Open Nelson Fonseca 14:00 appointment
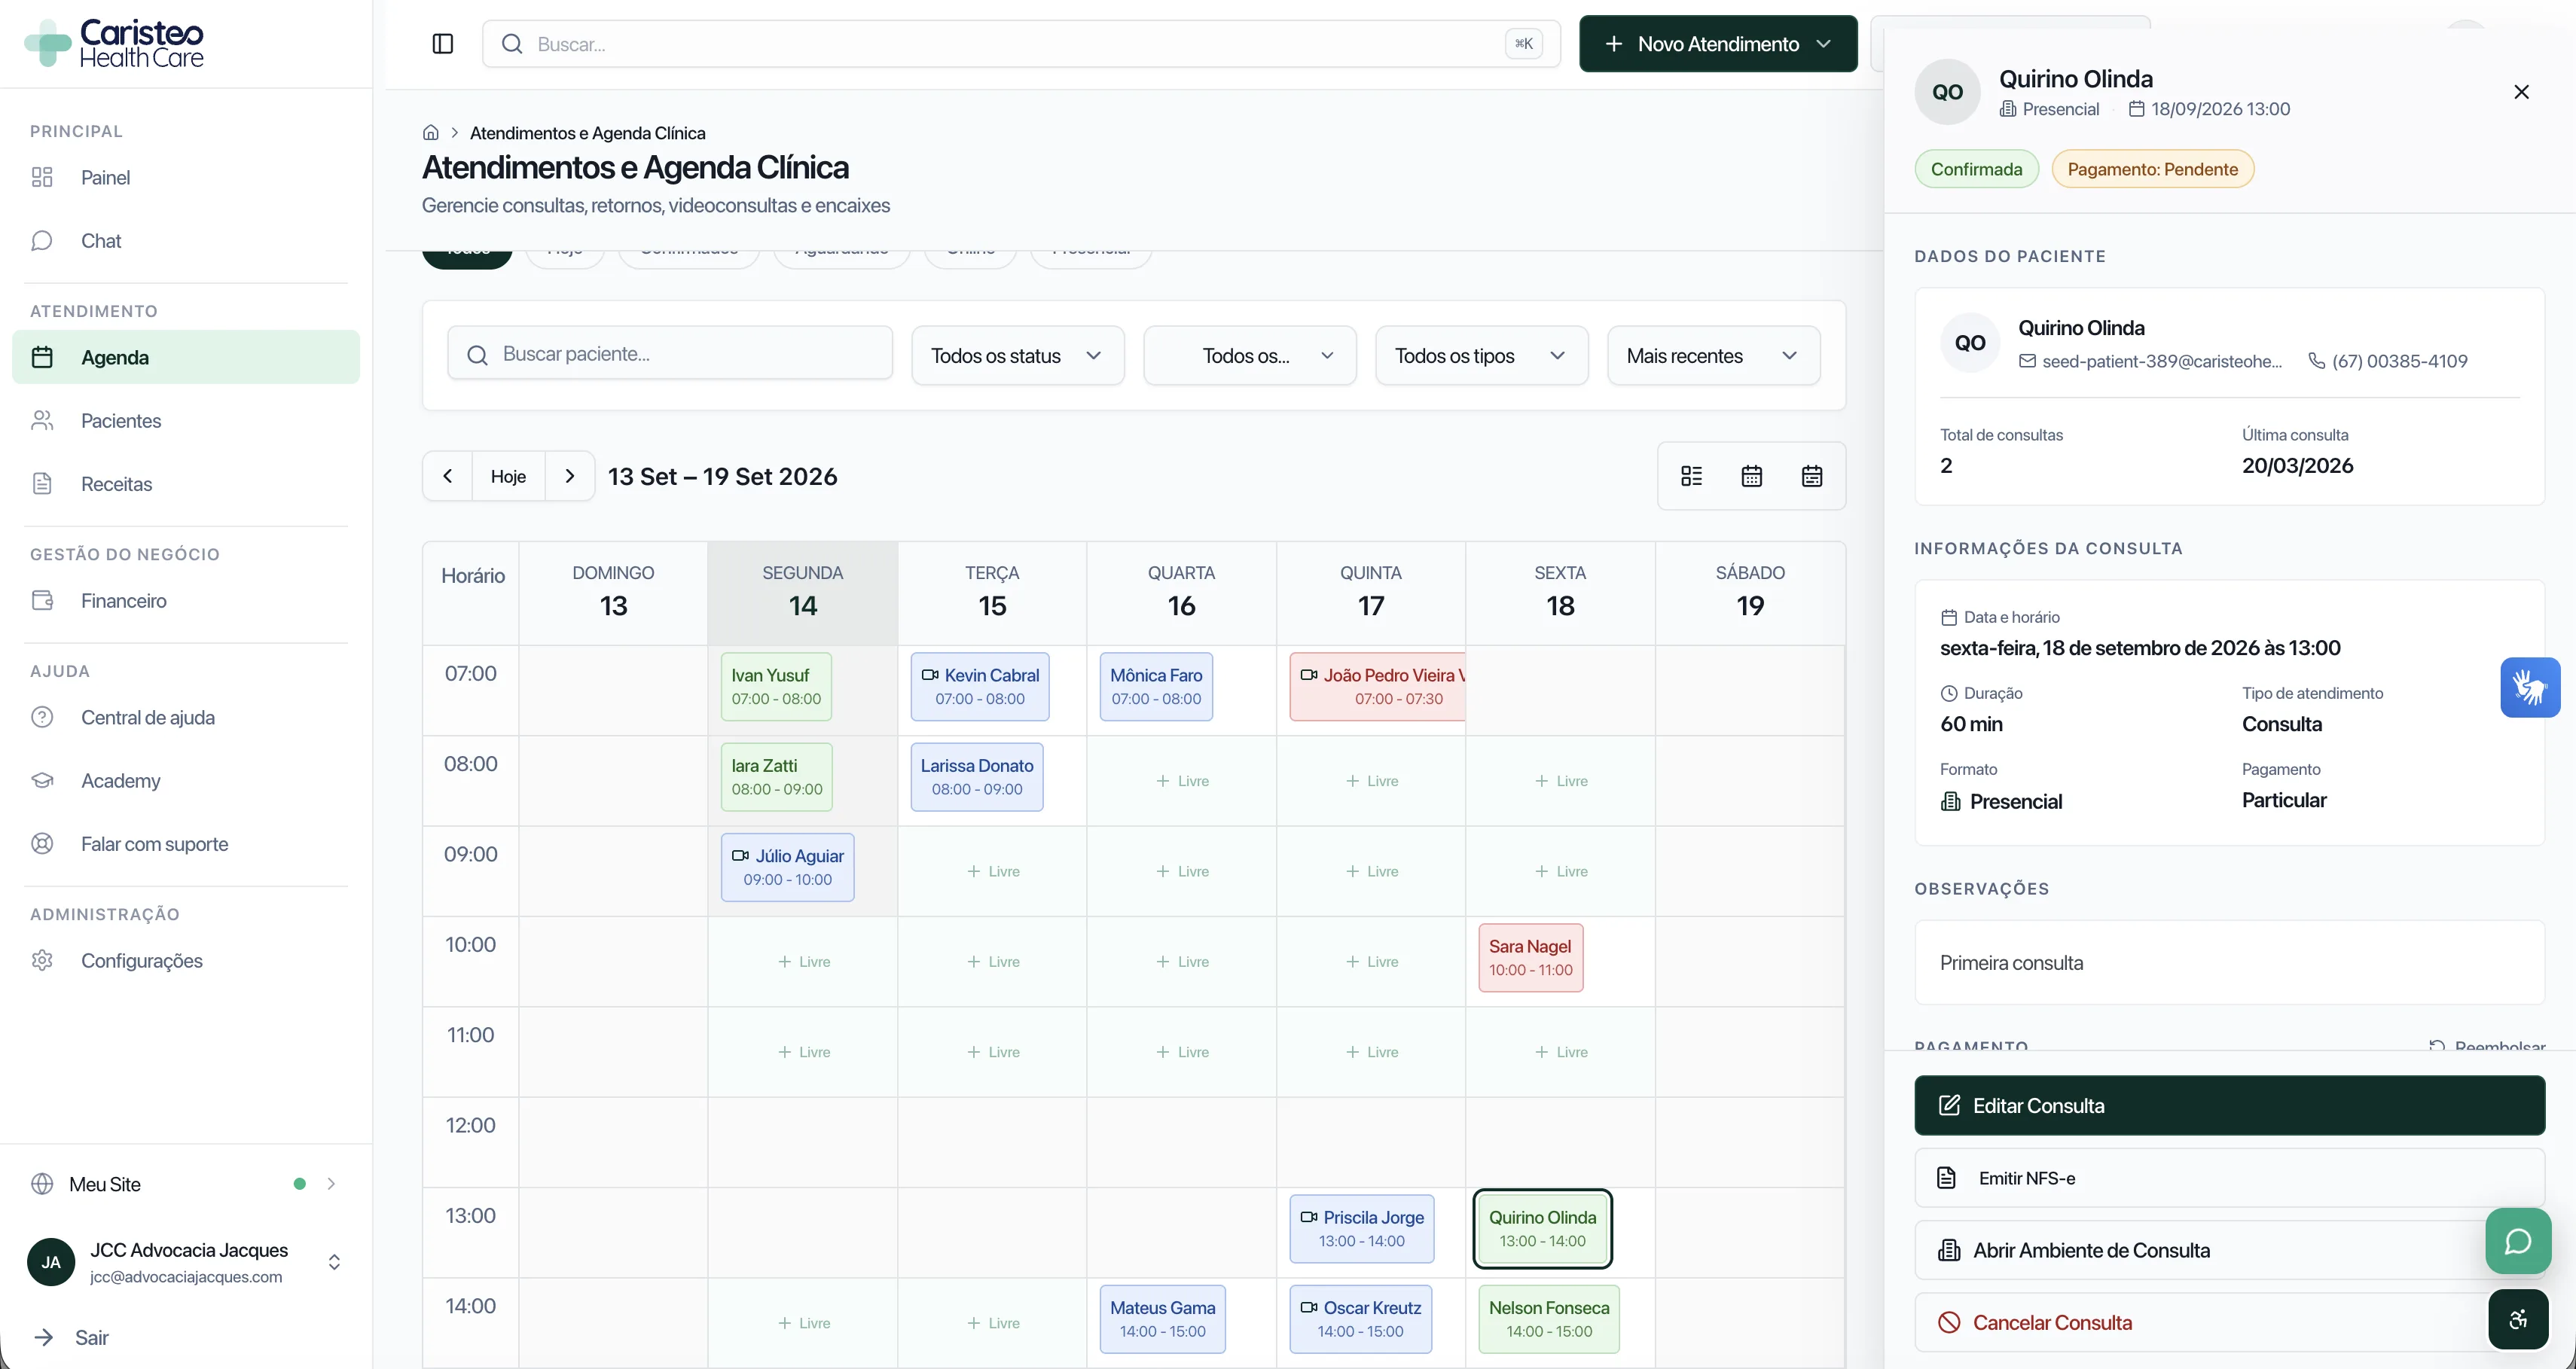 pyautogui.click(x=1549, y=1319)
